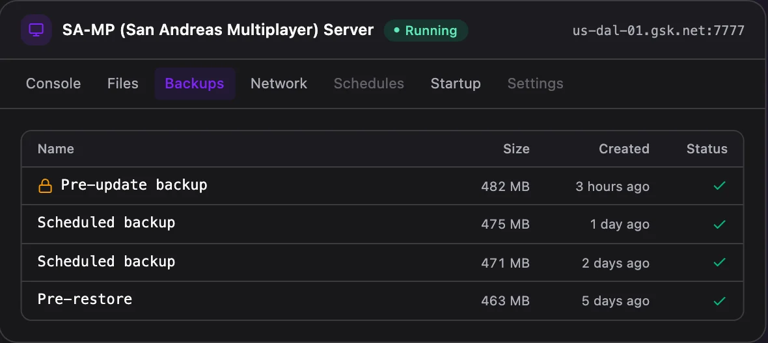This screenshot has width=768, height=343.
Task: Click the checkmark status of Pre-update backup
Action: [x=719, y=186]
